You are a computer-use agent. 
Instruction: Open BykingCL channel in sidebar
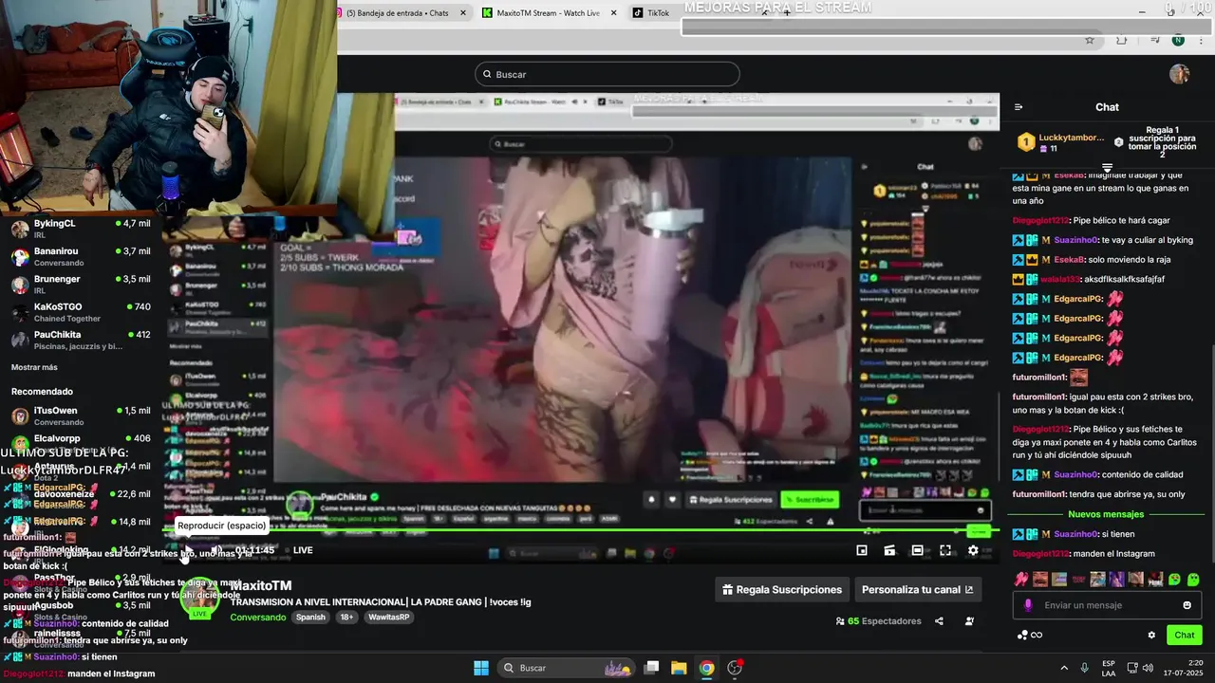(x=81, y=229)
